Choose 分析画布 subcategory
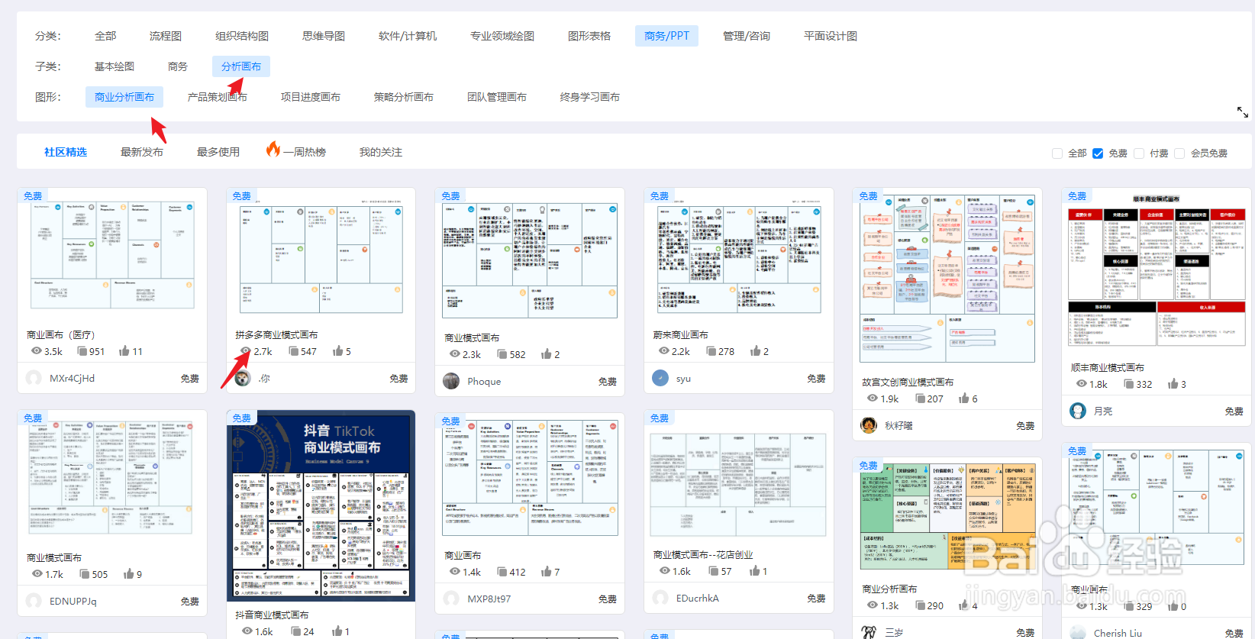Image resolution: width=1255 pixels, height=639 pixels. tap(241, 66)
